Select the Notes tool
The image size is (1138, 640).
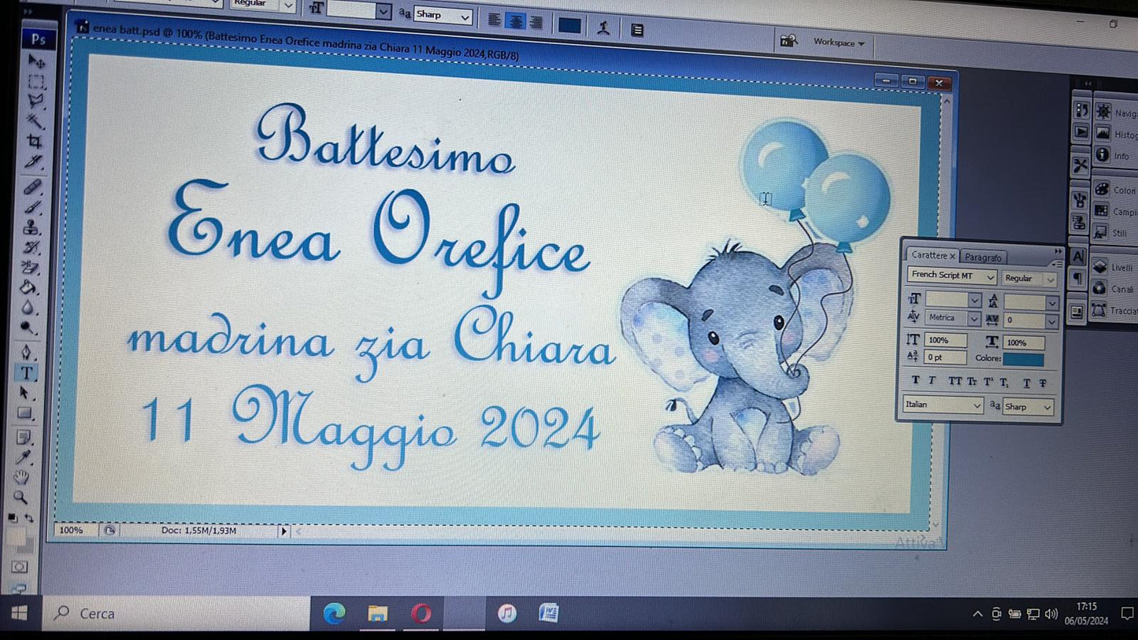click(24, 436)
